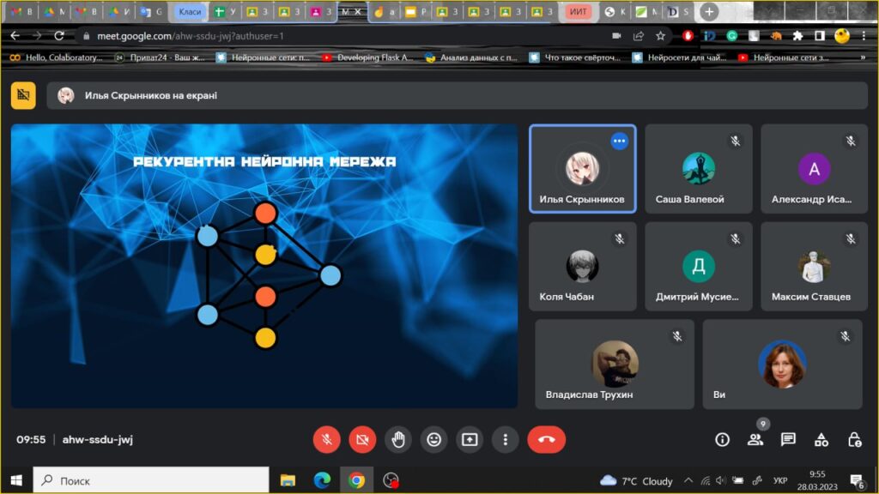Image resolution: width=879 pixels, height=494 pixels.
Task: Open options on Илья Скрынников's tile
Action: [x=619, y=142]
